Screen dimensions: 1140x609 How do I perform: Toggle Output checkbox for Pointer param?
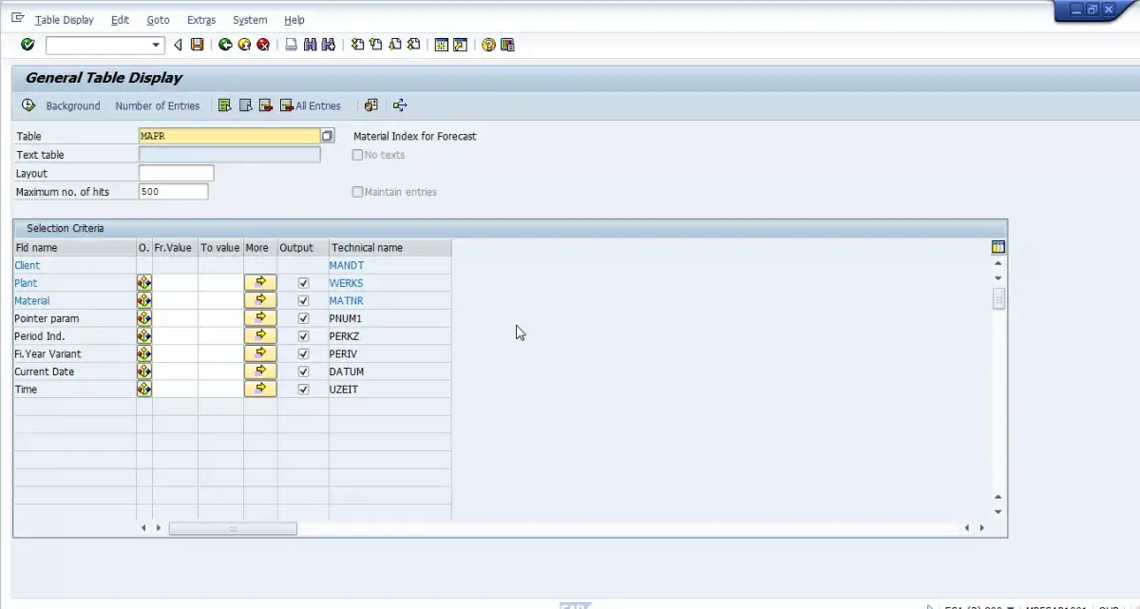coord(304,318)
